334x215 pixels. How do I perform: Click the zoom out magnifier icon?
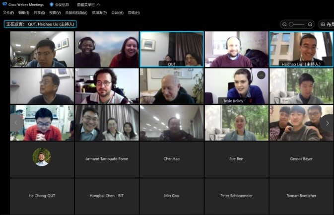(x=285, y=24)
